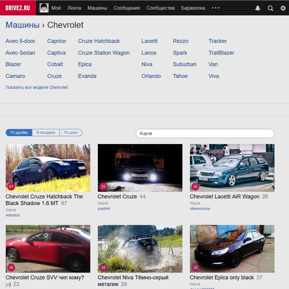Open the Epica model link

click(x=85, y=64)
